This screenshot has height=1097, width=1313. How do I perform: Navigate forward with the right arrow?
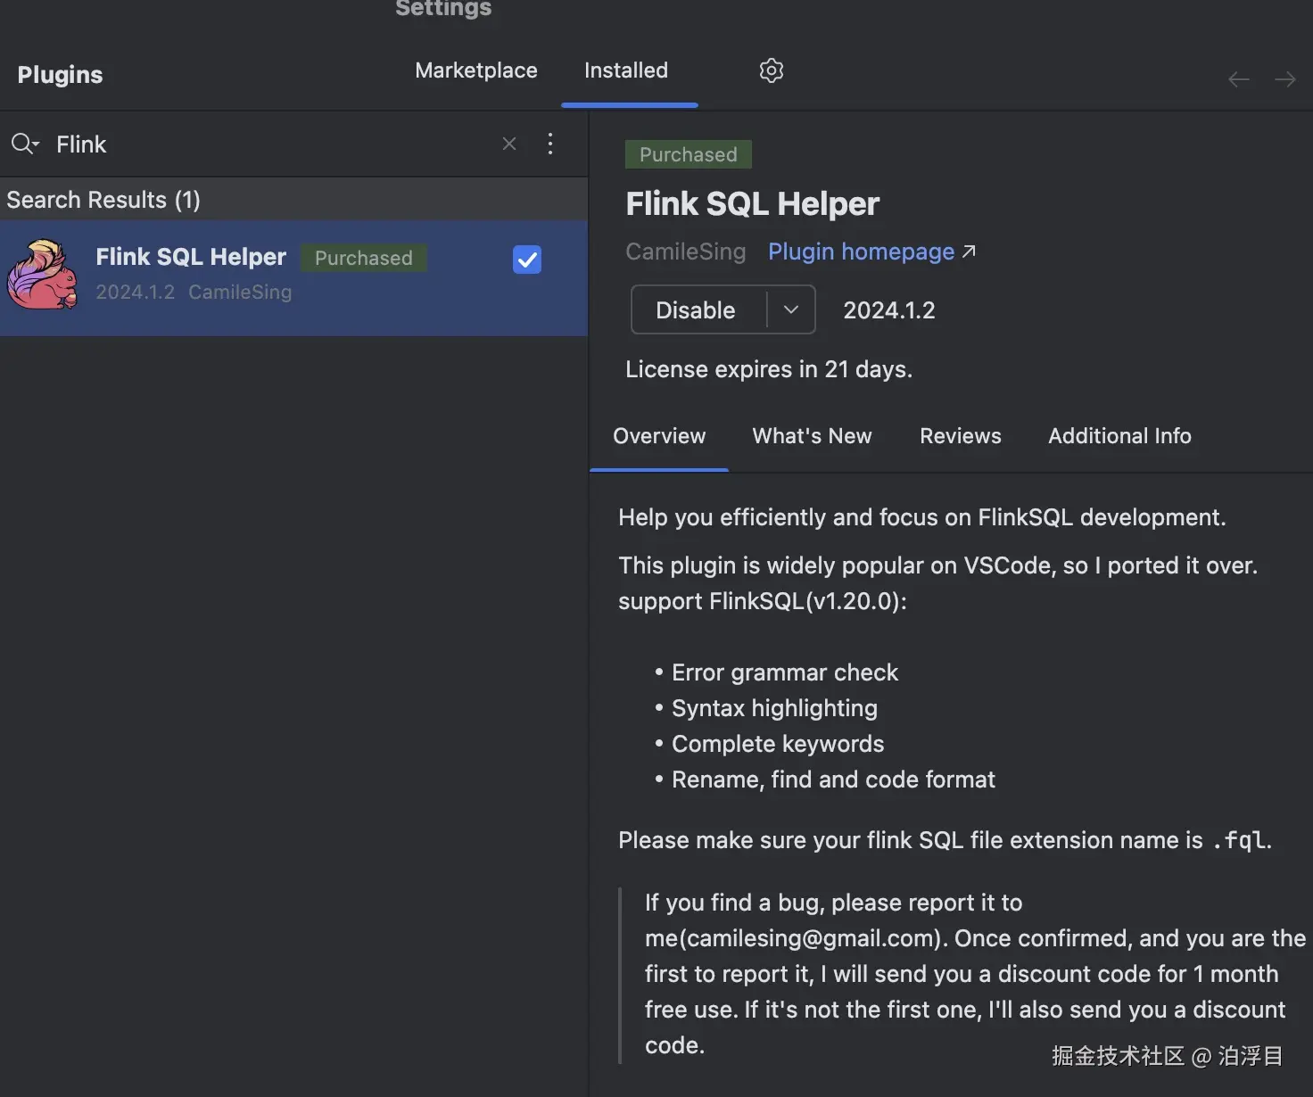[x=1285, y=80]
